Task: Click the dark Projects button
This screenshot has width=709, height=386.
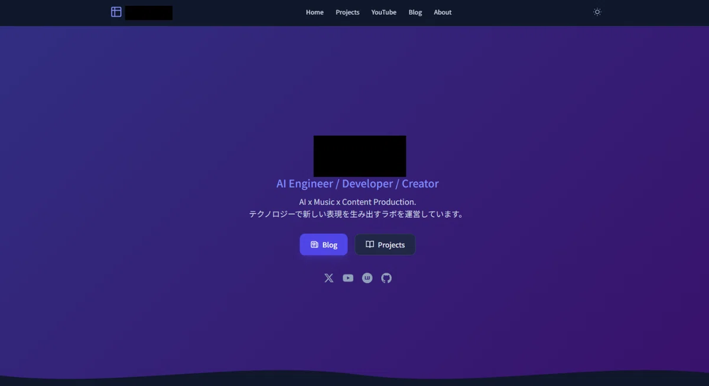Action: pos(385,244)
